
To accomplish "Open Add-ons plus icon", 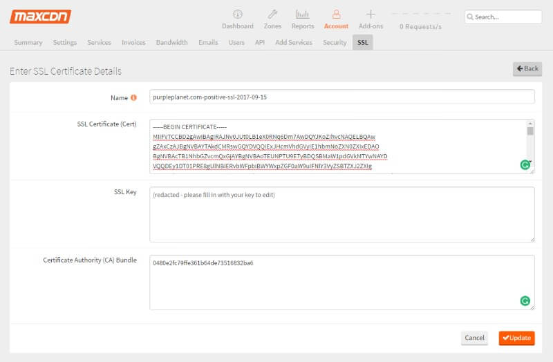I will (371, 15).
